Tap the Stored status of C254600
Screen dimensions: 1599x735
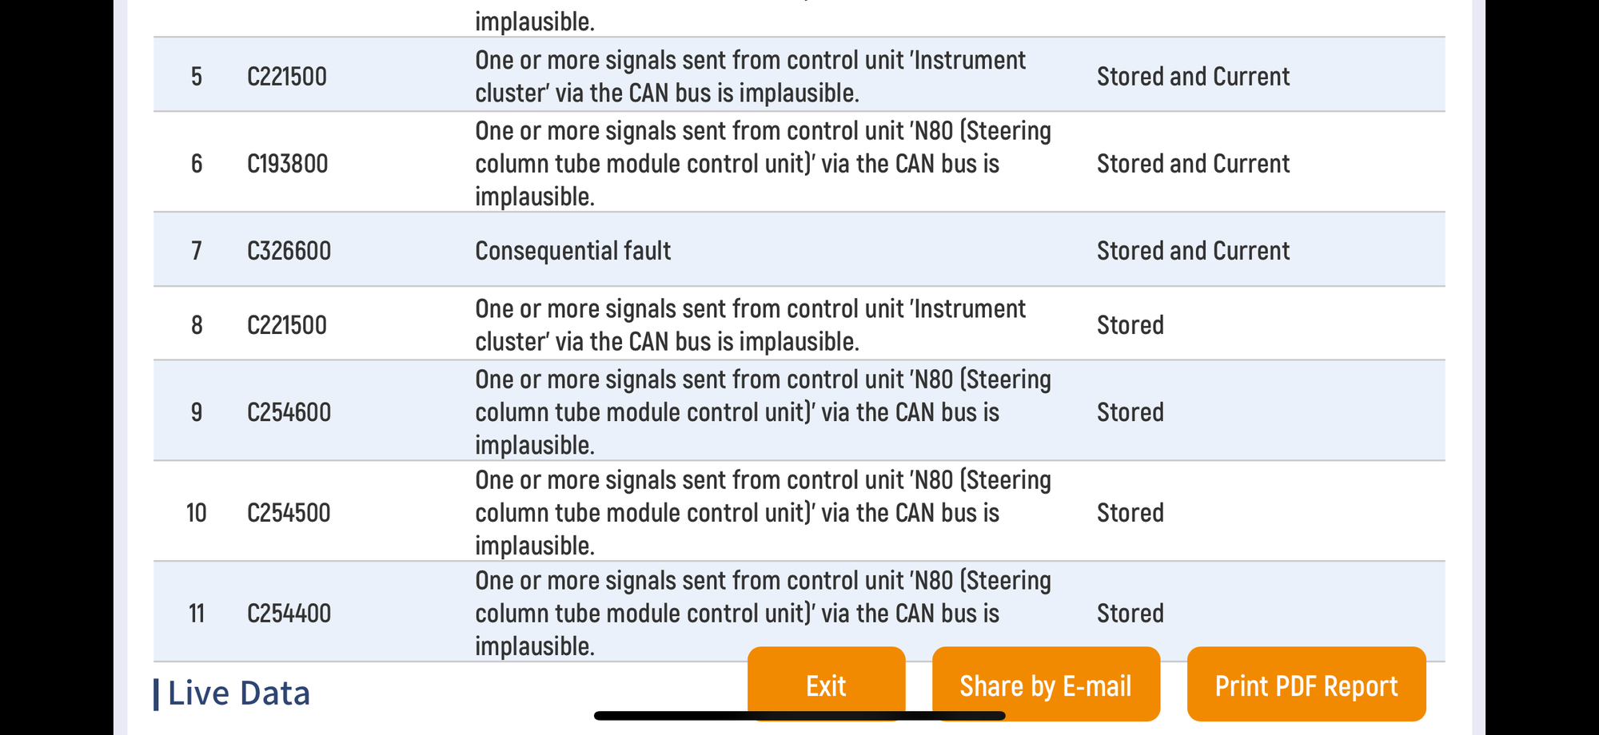[1130, 412]
